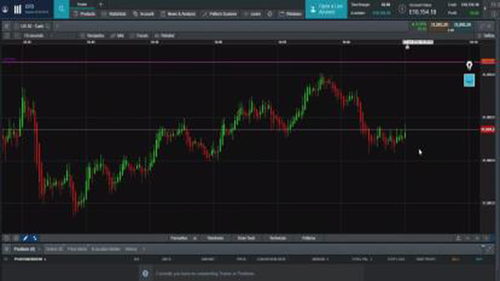Open the chart Templates dropdown
Image resolution: width=500 pixels, height=281 pixels.
[x=92, y=36]
